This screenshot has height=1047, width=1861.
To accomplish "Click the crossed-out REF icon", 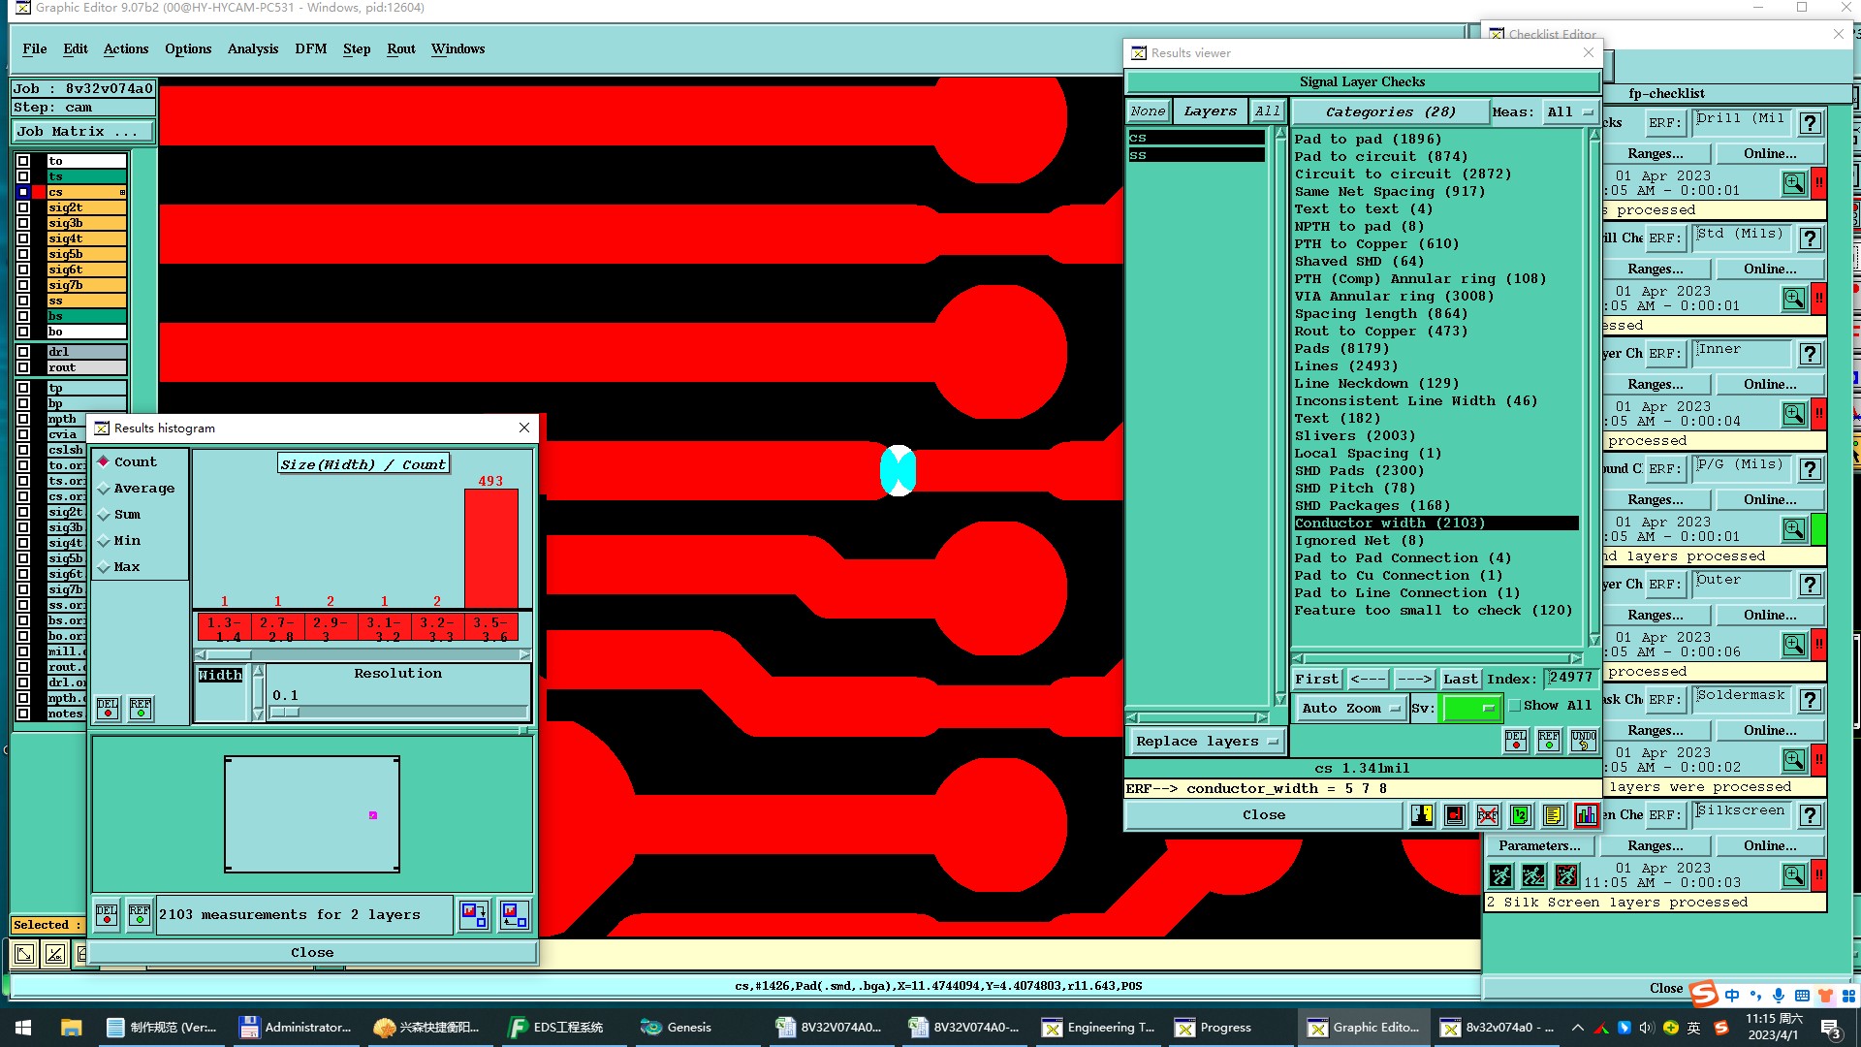I will point(1488,815).
